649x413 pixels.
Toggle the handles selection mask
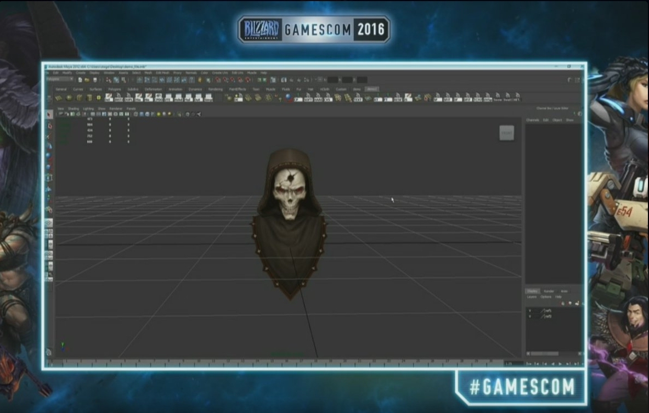tap(140, 80)
